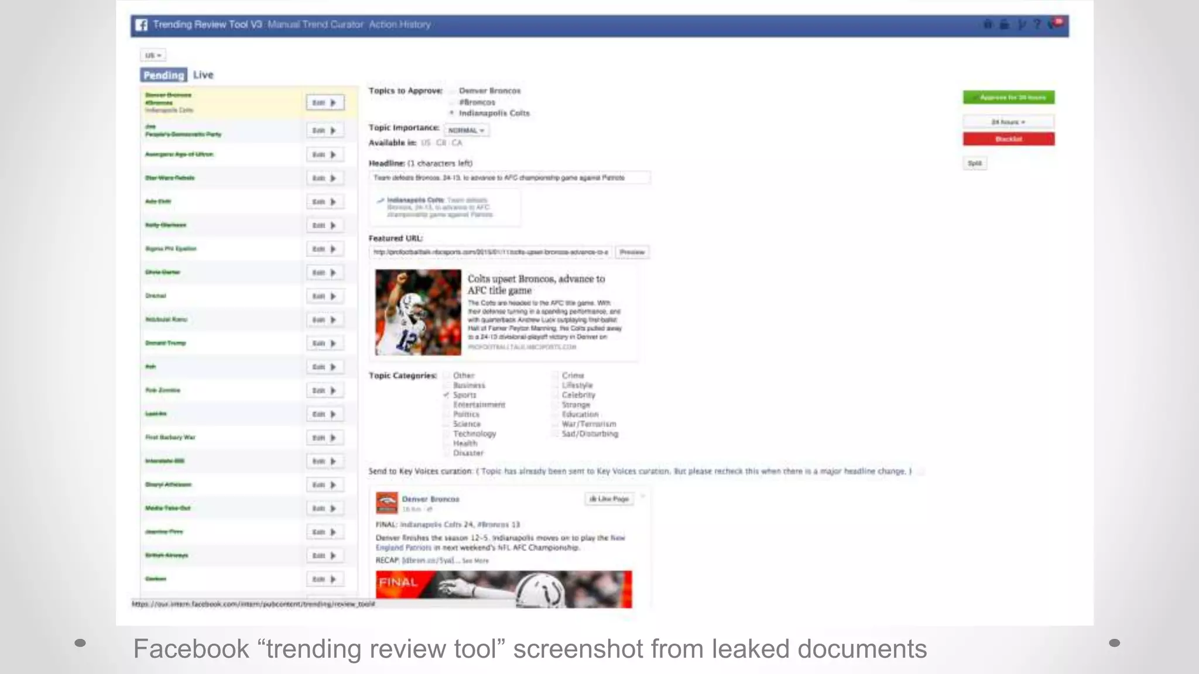Check the Entertainment category

(x=447, y=405)
